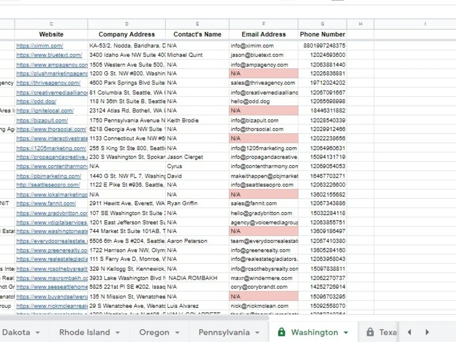Select phone number 19712024202
This screenshot has width=456, height=342.
click(x=322, y=83)
